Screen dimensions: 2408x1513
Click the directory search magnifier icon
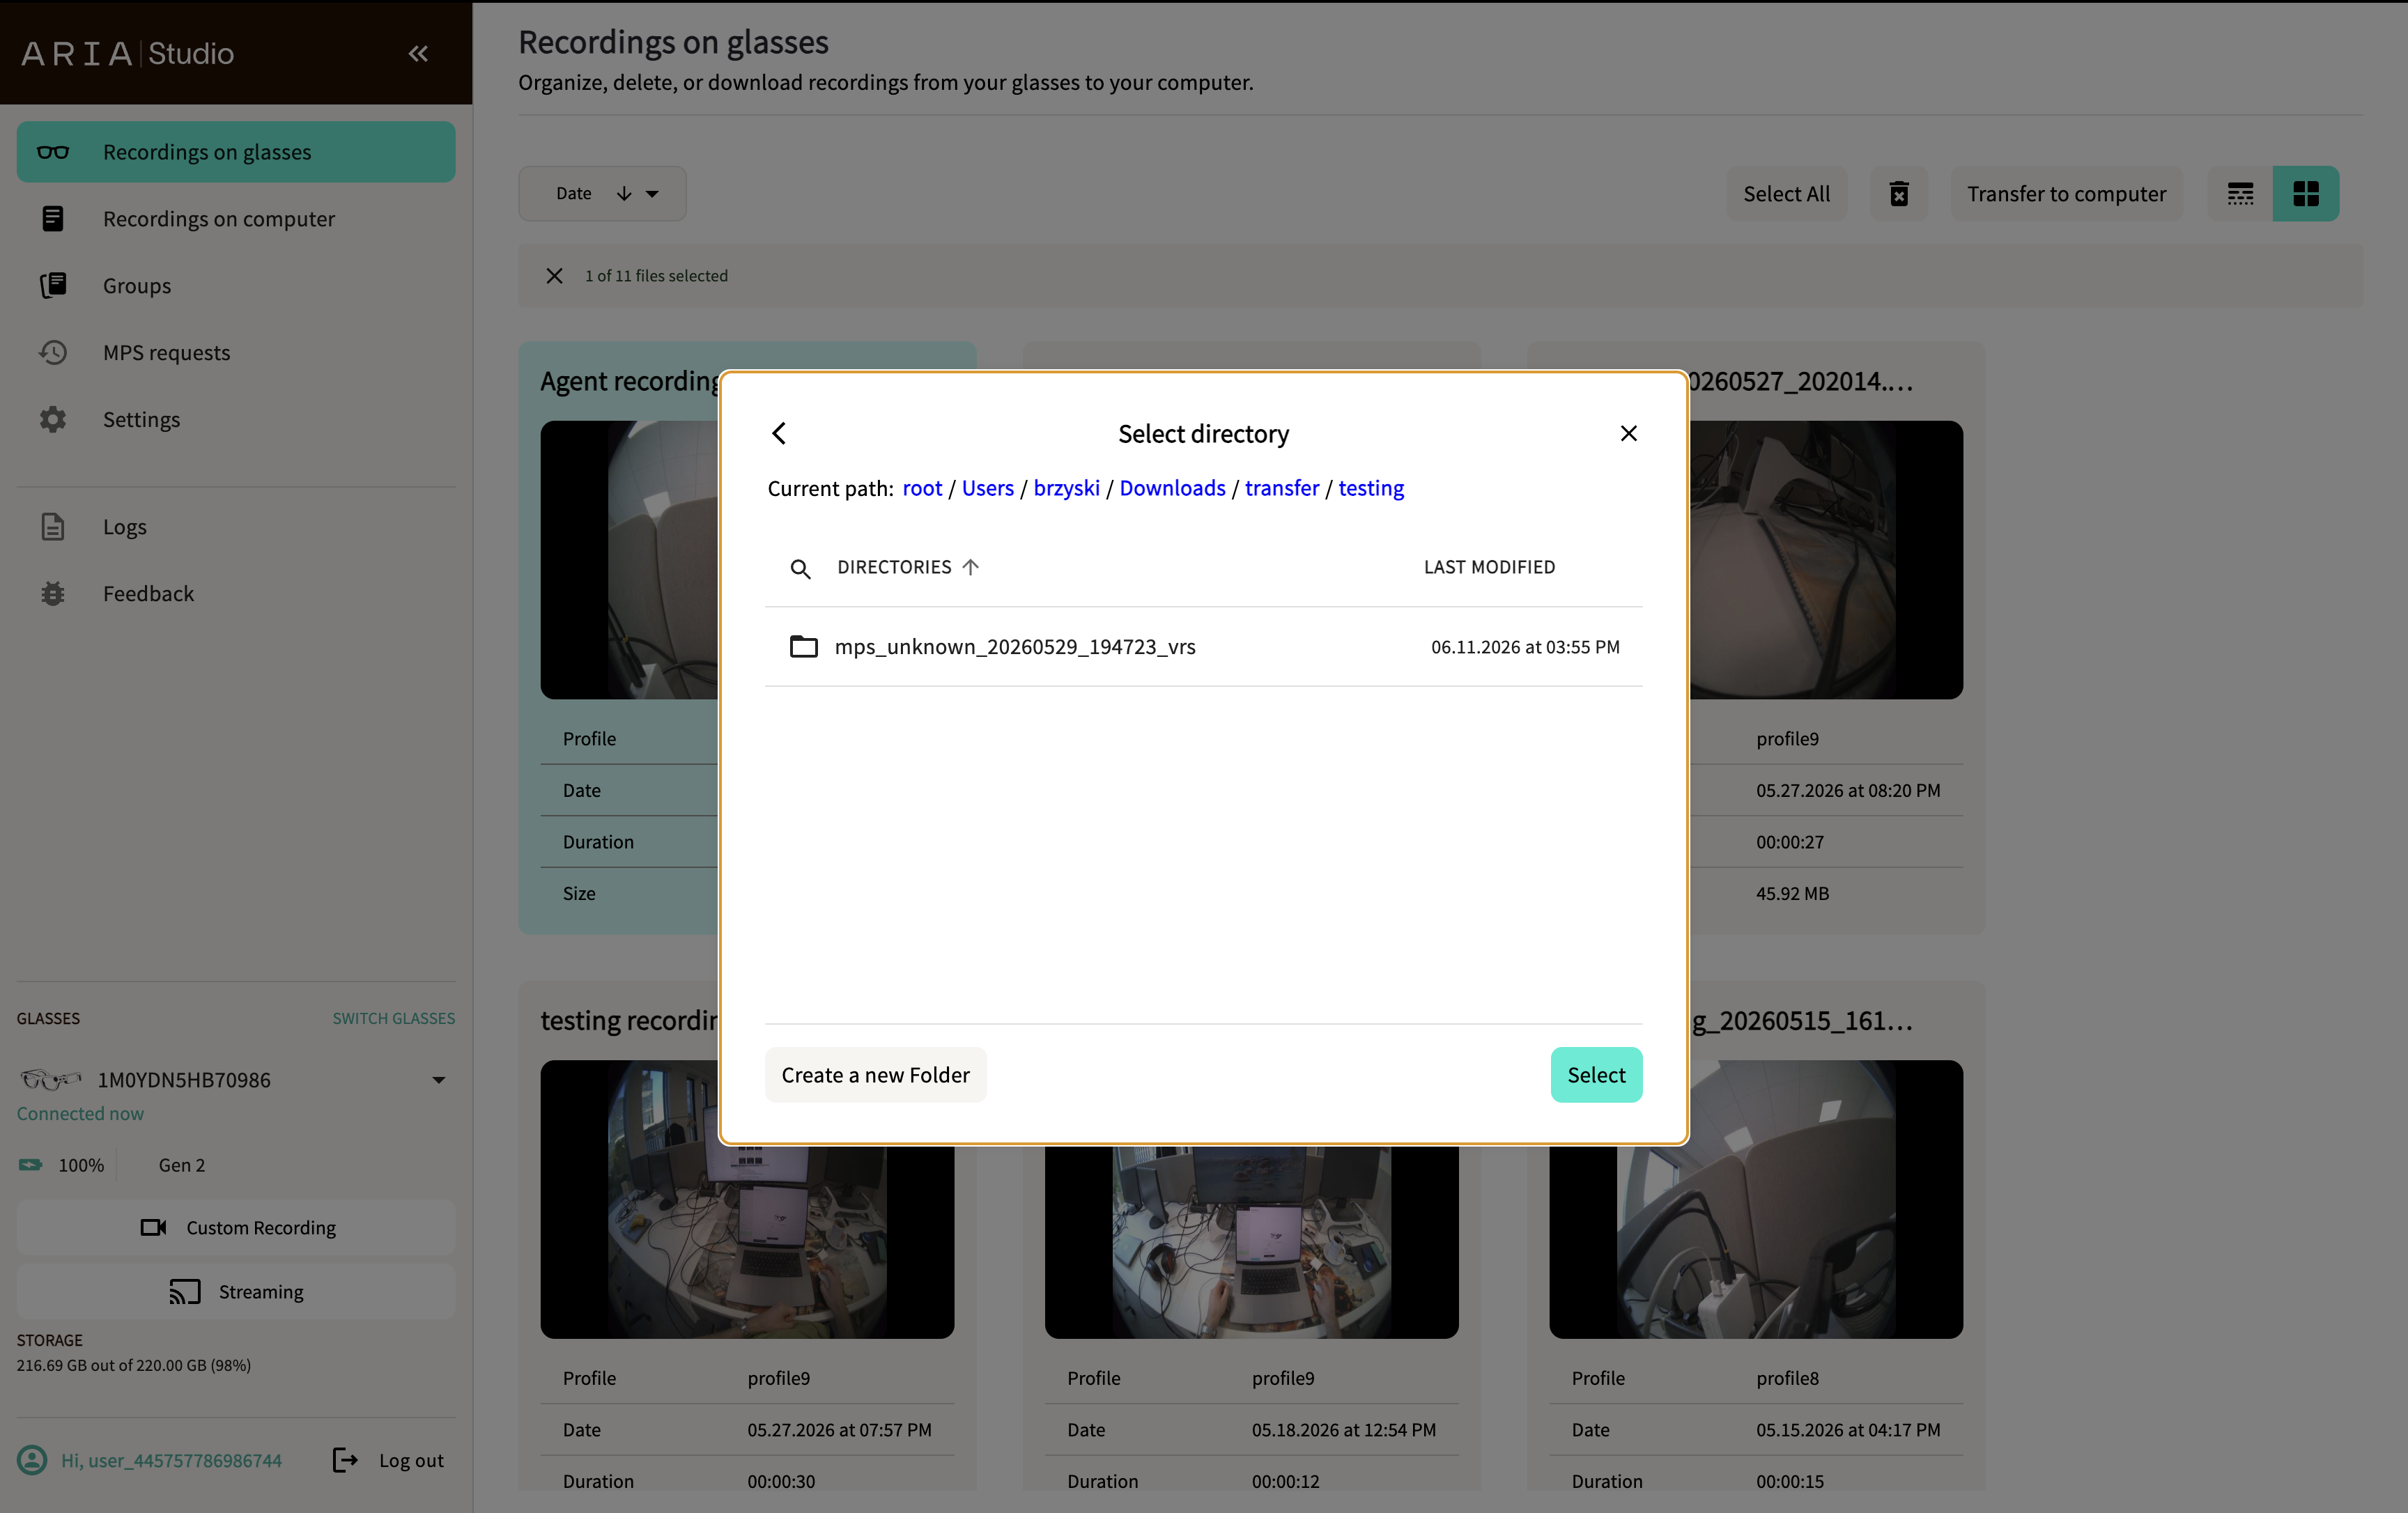(800, 569)
